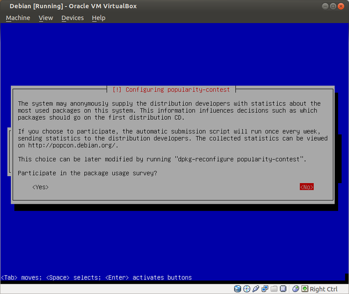Close the Debian VM window
This screenshot has height=294, width=349.
[x=341, y=6]
